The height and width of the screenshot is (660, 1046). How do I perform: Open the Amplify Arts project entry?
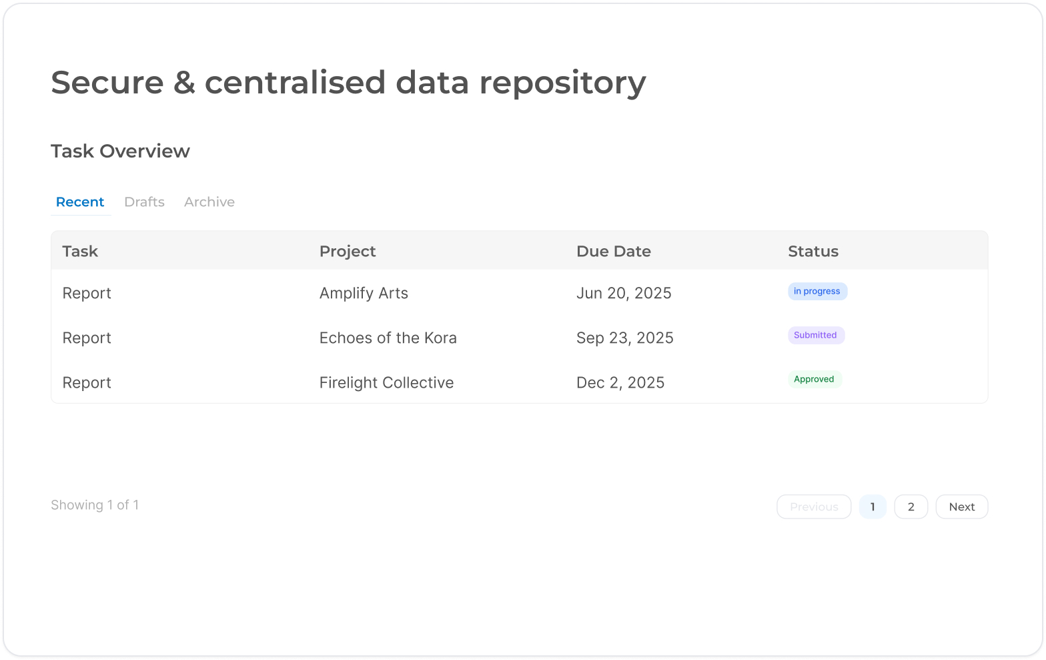[364, 294]
